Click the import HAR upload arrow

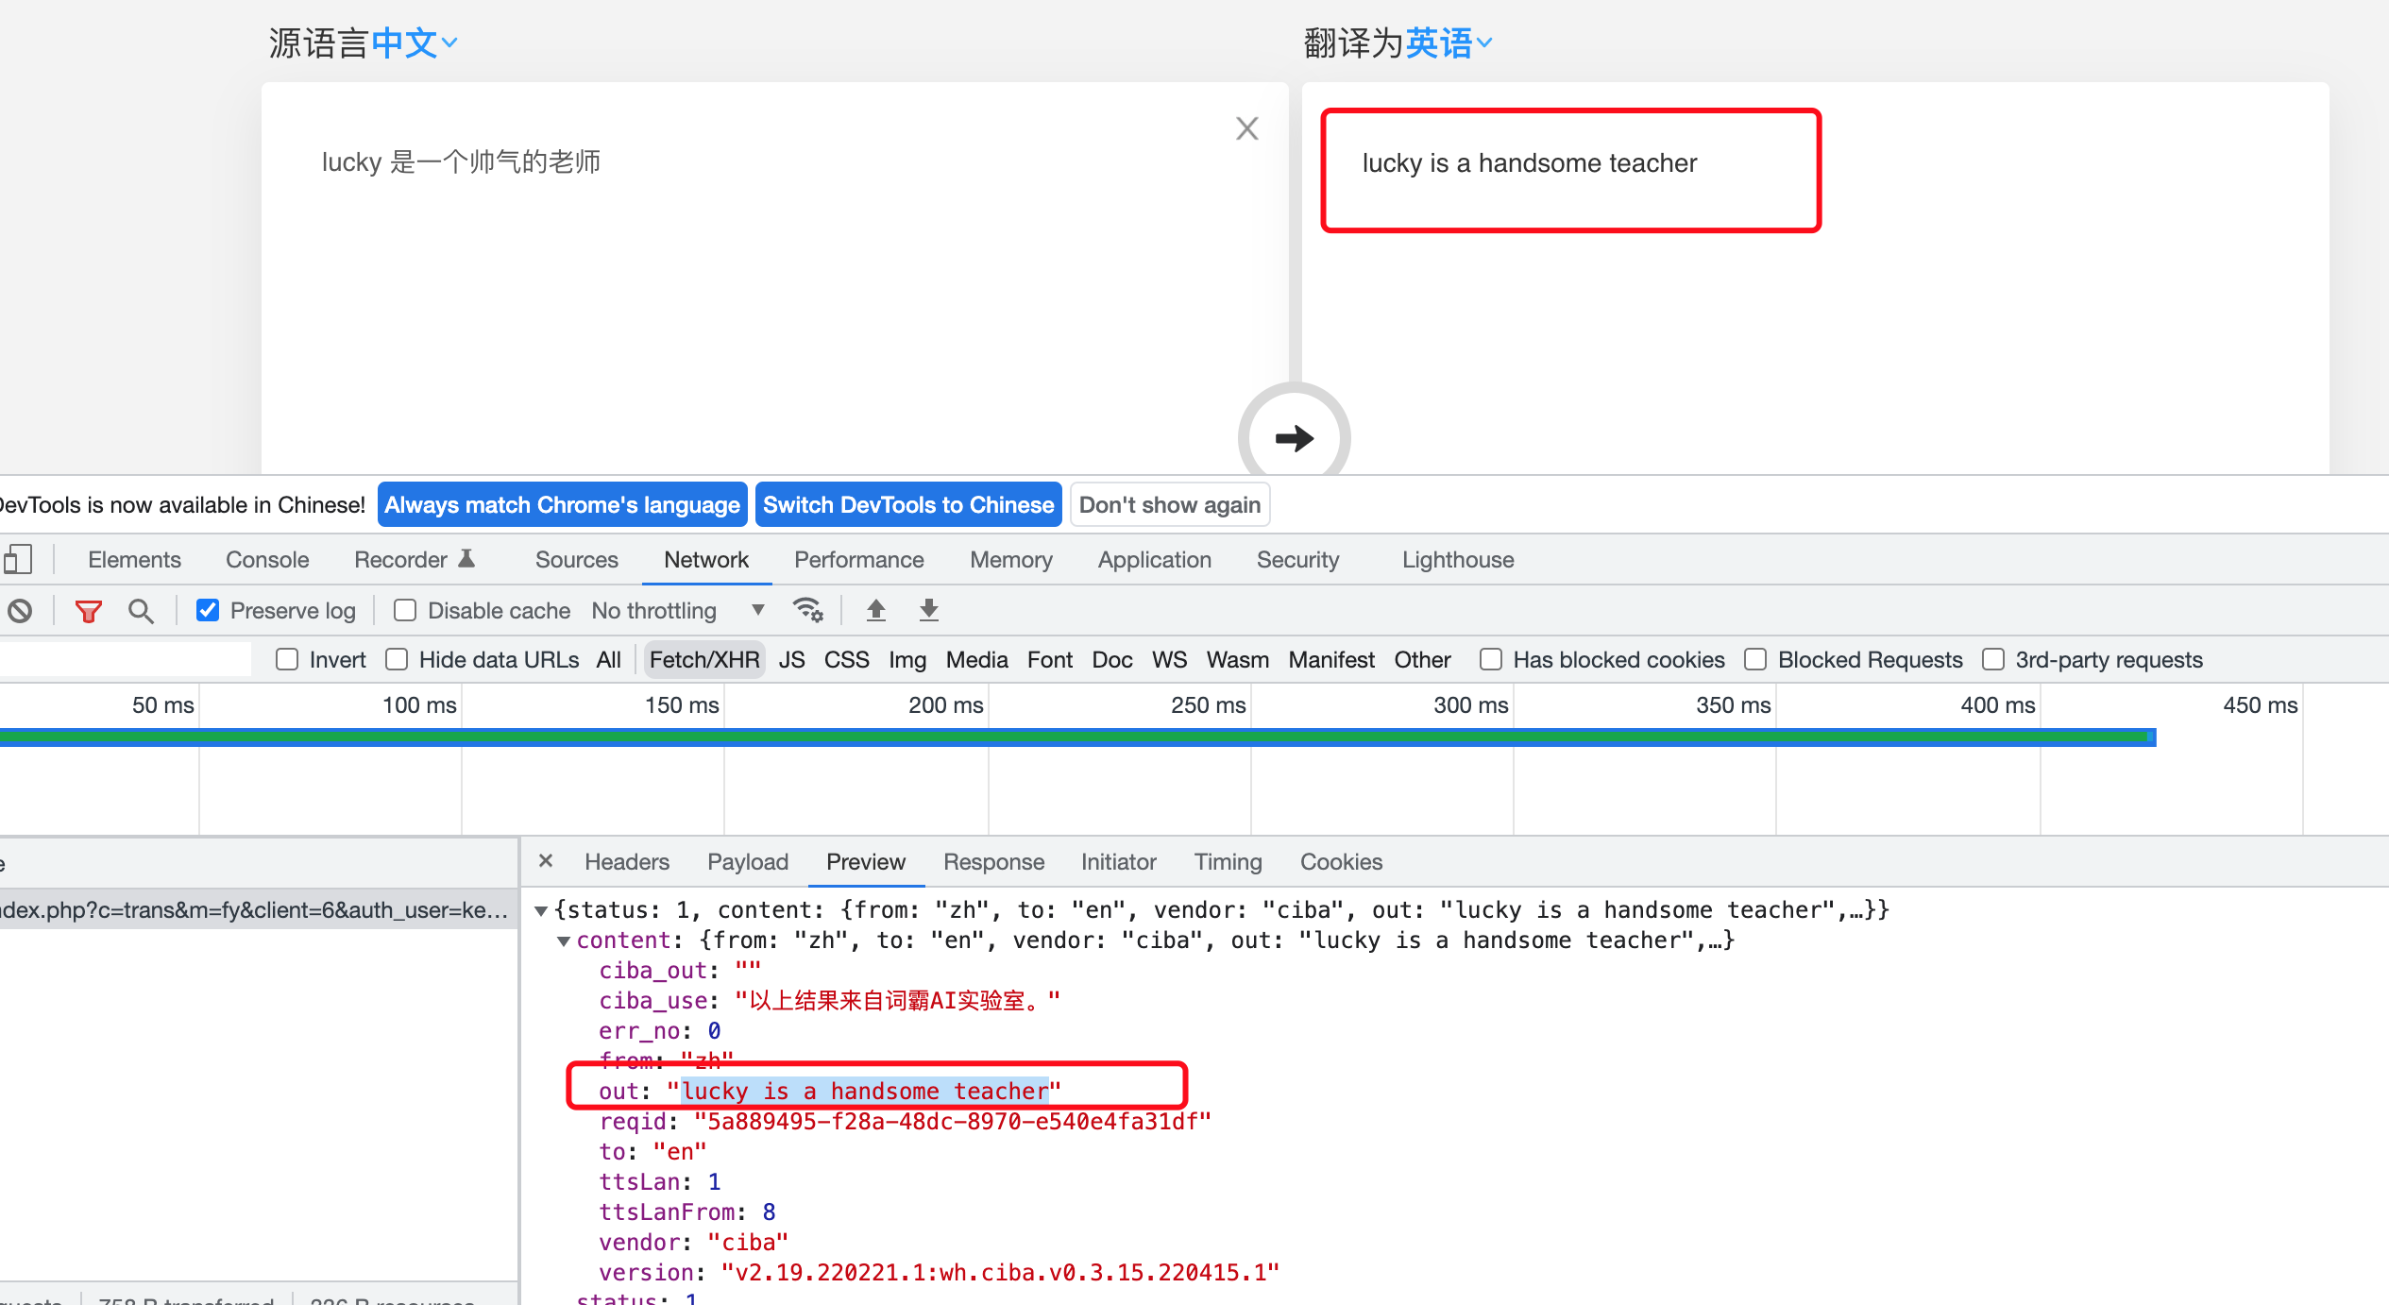pyautogui.click(x=875, y=610)
